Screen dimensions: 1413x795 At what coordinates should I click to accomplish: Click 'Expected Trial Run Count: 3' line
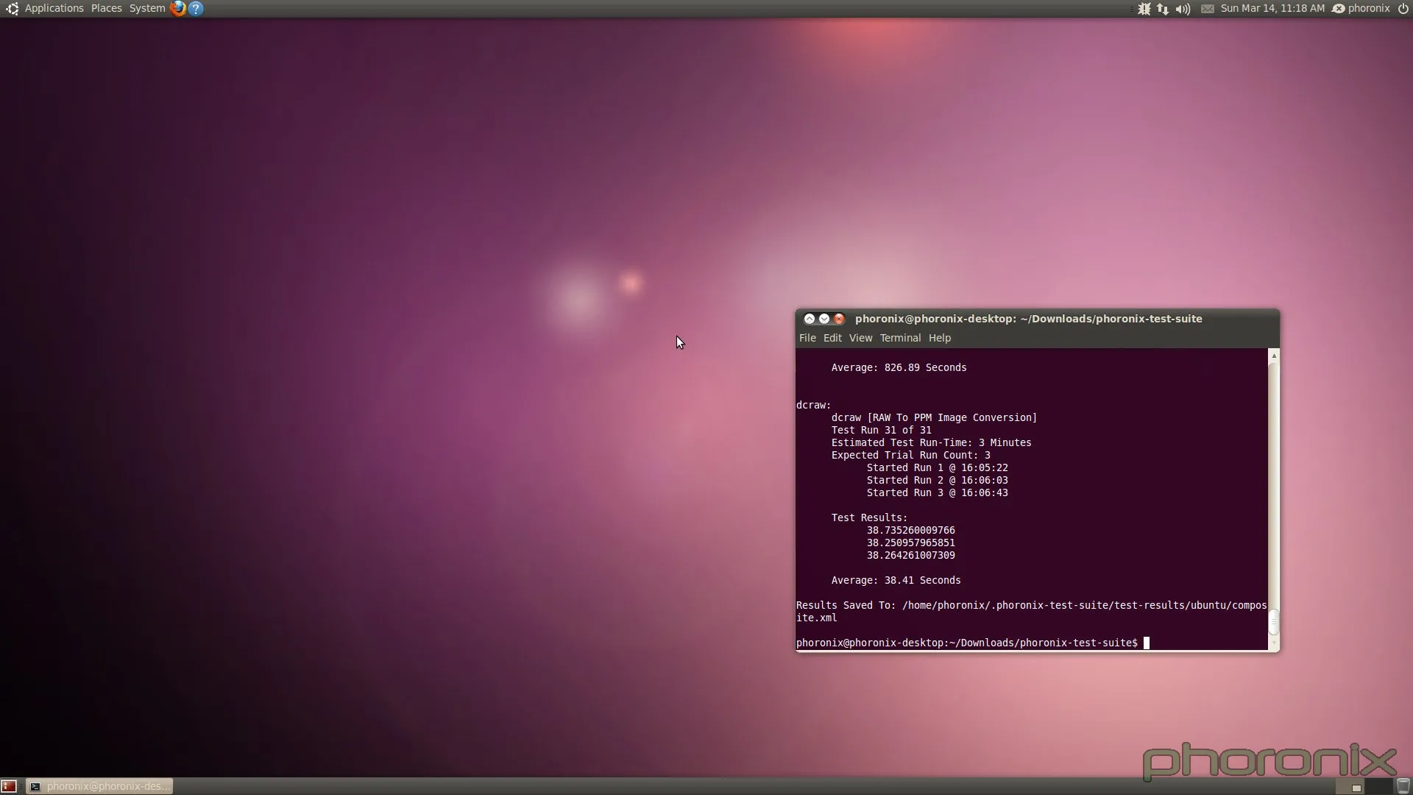[910, 455]
